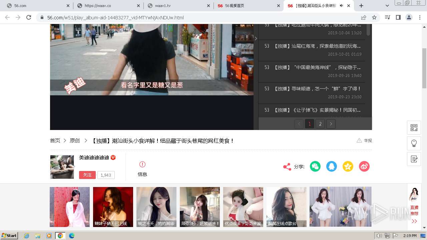Image resolution: width=427 pixels, height=240 pixels.
Task: Share video via QQ icon
Action: pos(332,166)
